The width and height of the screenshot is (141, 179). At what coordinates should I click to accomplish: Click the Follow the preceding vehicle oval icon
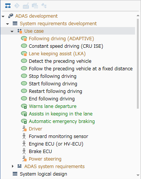(x=24, y=68)
